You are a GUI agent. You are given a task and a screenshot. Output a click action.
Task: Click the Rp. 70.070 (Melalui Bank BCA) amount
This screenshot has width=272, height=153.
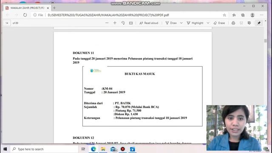pyautogui.click(x=137, y=107)
